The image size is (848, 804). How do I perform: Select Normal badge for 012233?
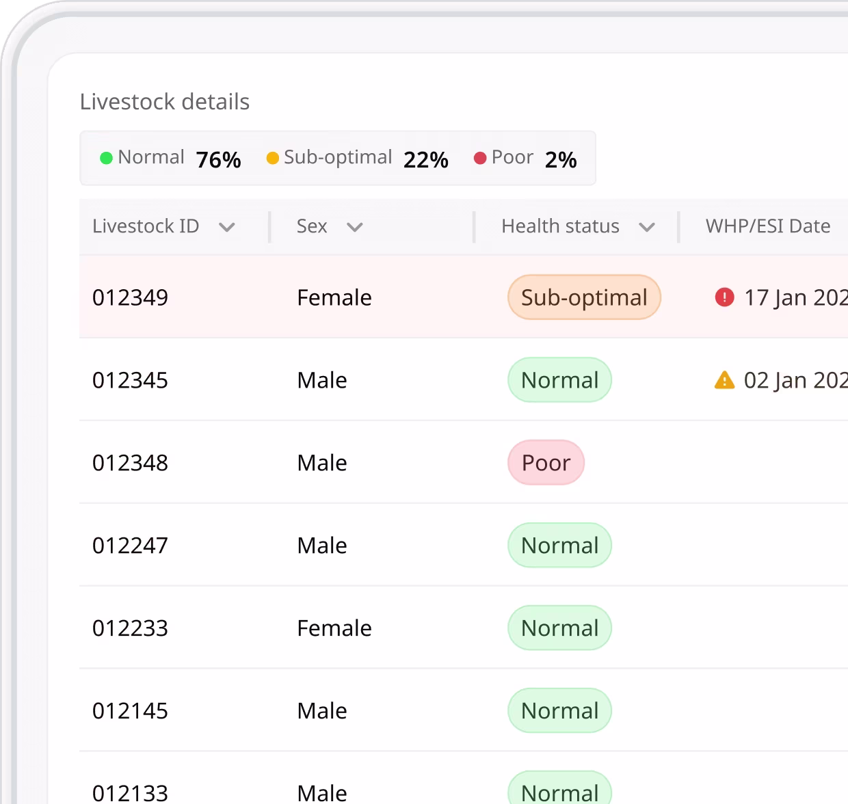coord(559,628)
